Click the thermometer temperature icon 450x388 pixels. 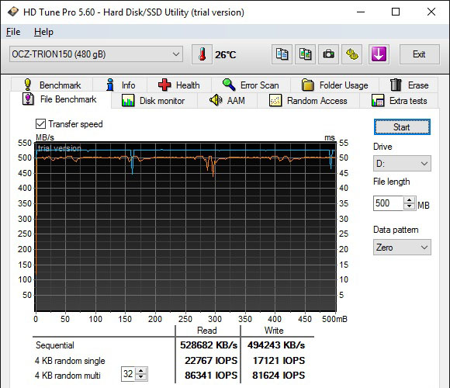202,54
